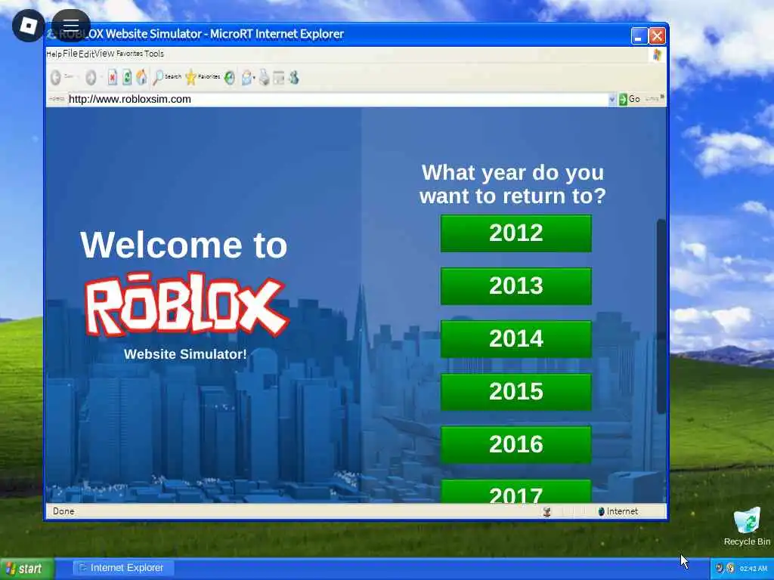Select the 2015 year button
This screenshot has width=774, height=580.
pyautogui.click(x=515, y=392)
